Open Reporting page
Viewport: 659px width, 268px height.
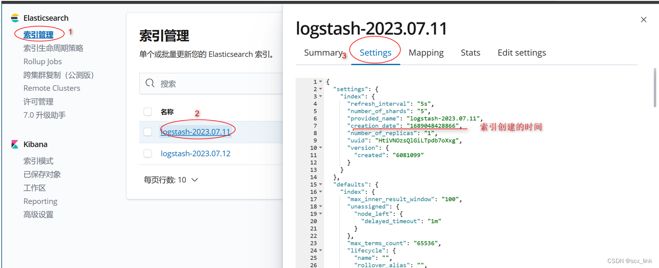tap(40, 201)
